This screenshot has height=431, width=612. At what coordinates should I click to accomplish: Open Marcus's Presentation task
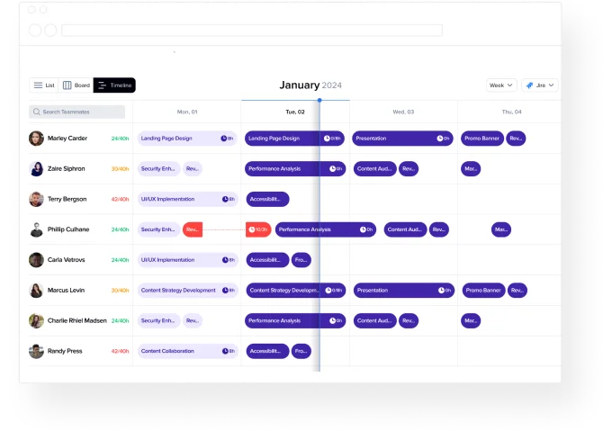404,291
